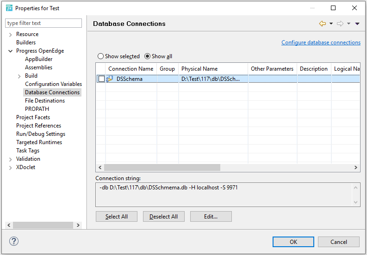Click the Deselect All button
367x255 pixels.
click(164, 217)
